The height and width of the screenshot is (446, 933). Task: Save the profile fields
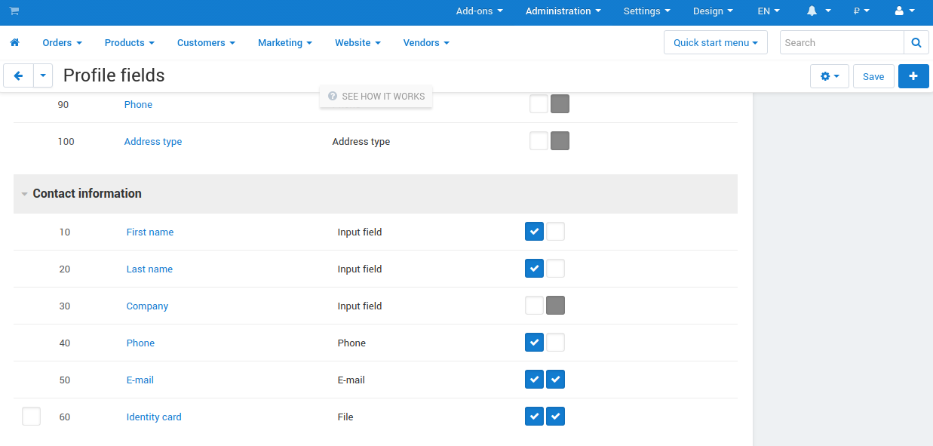click(x=873, y=76)
